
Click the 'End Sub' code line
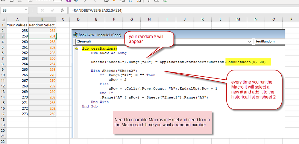click(x=90, y=106)
